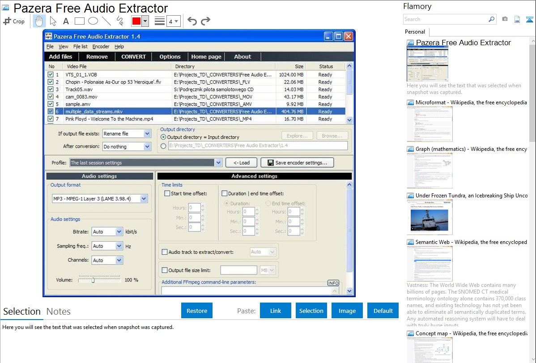
Task: Open the line width 4 dropdown
Action: [x=174, y=21]
